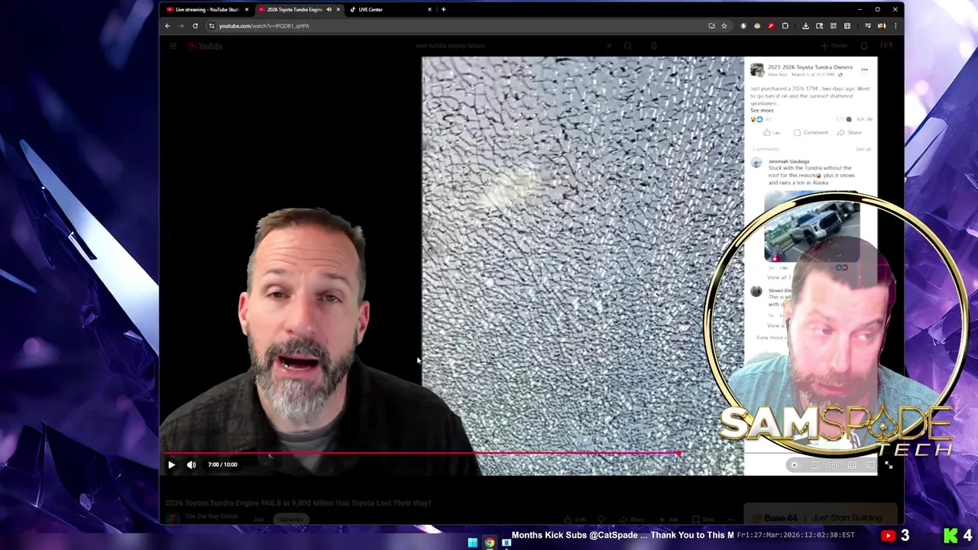The width and height of the screenshot is (978, 550).
Task: Mute audio on the Toyota Tundra tab
Action: point(329,9)
